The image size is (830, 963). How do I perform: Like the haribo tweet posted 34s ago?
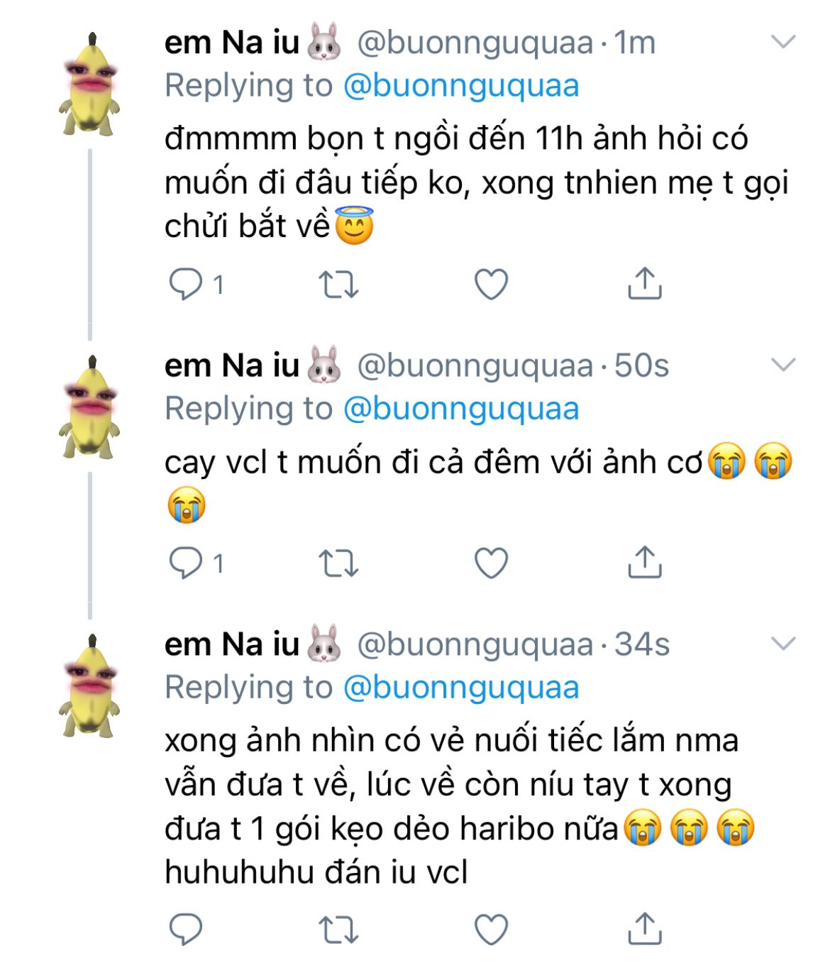(491, 930)
